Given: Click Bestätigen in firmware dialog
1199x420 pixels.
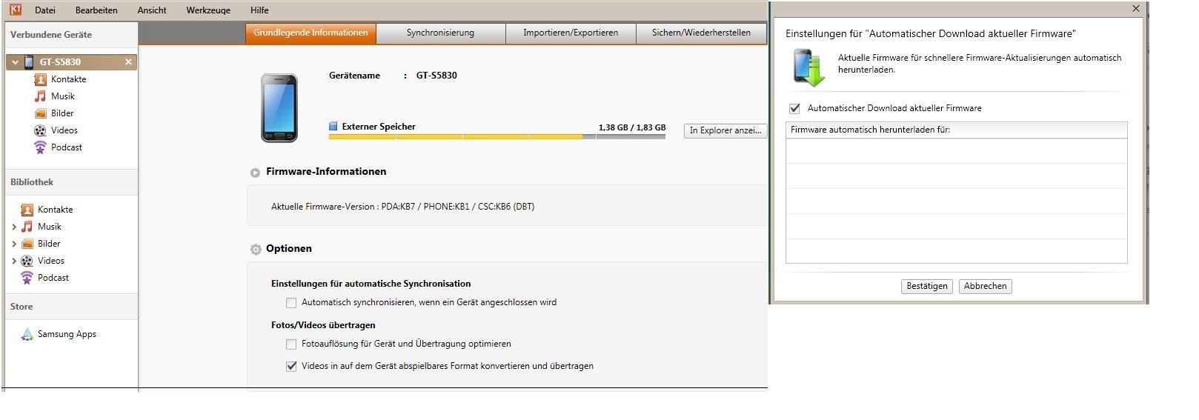Looking at the screenshot, I should [927, 287].
